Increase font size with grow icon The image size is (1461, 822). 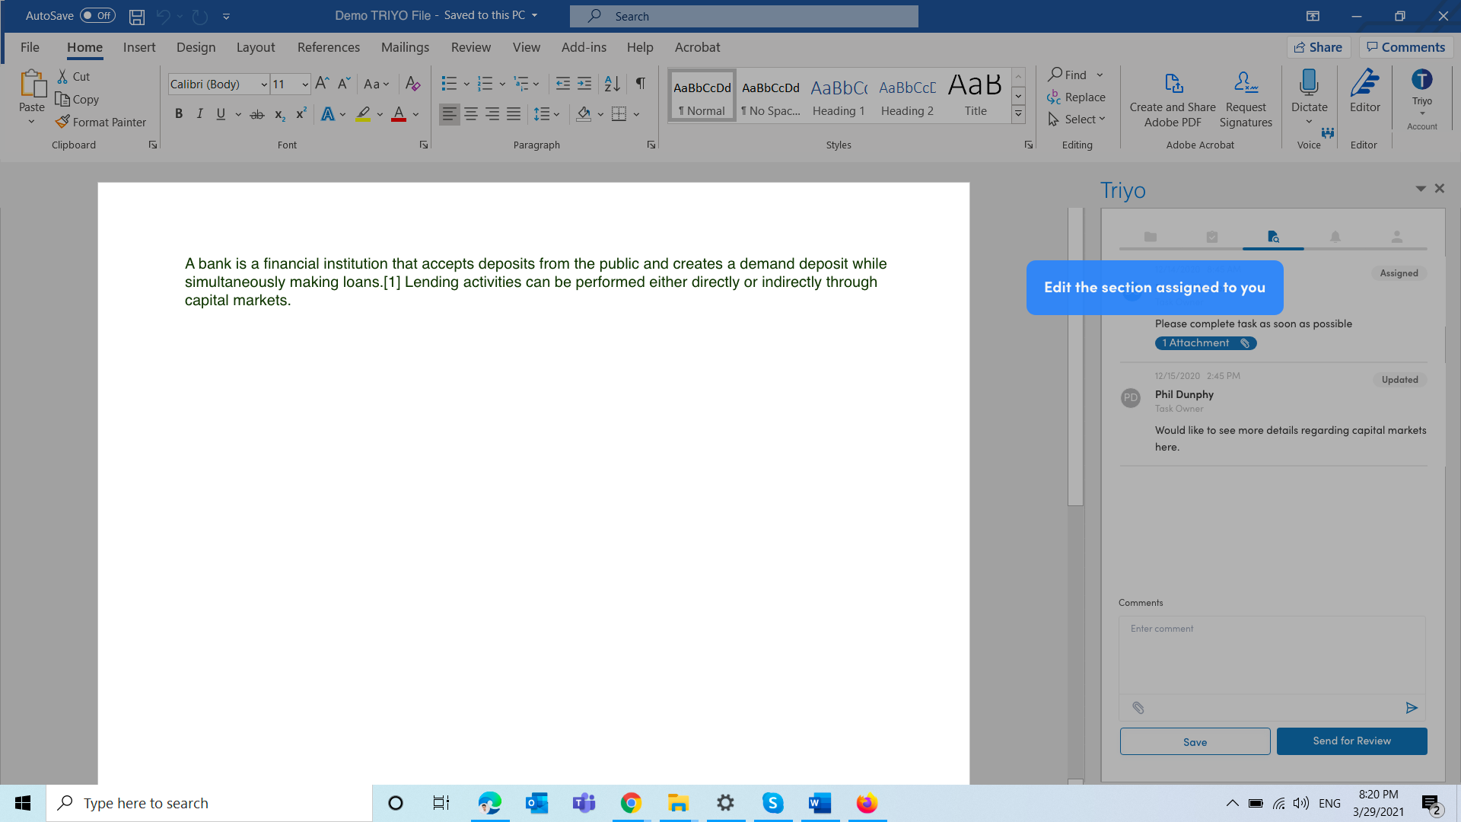(x=323, y=84)
